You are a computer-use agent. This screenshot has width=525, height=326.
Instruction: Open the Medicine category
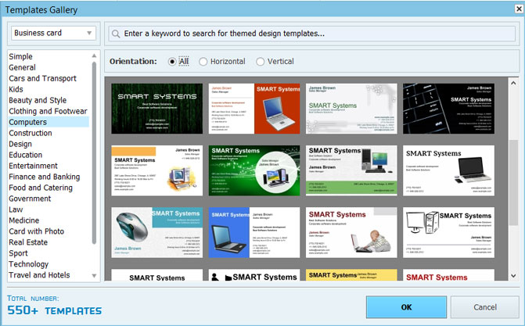pyautogui.click(x=23, y=220)
